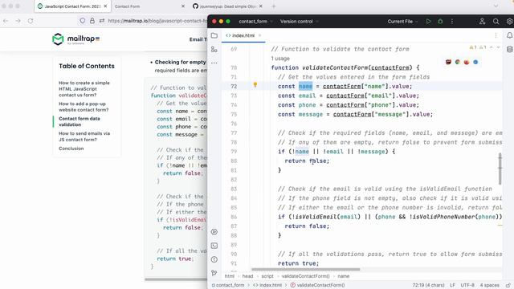Open page in the blue Safari browser icon
The image size is (514, 289).
point(475,62)
